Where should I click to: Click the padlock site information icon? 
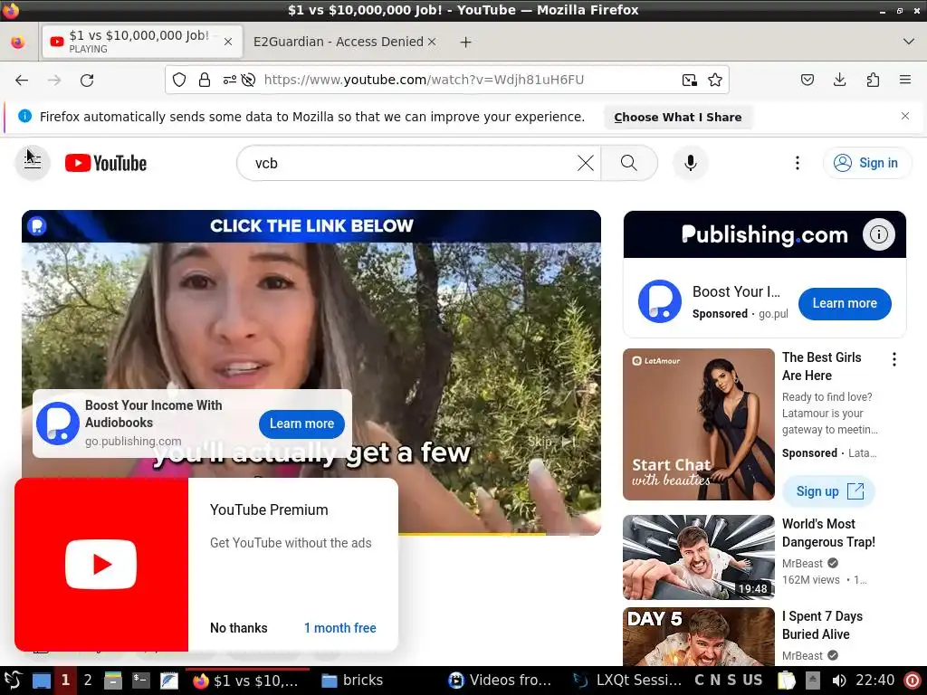point(205,80)
